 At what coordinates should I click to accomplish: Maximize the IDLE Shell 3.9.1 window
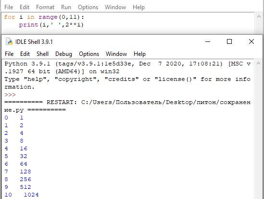(229, 41)
